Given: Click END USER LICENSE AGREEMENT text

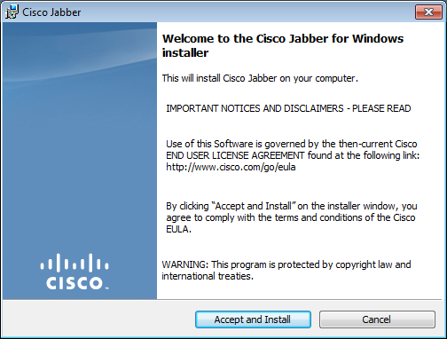Looking at the screenshot, I should pyautogui.click(x=235, y=155).
